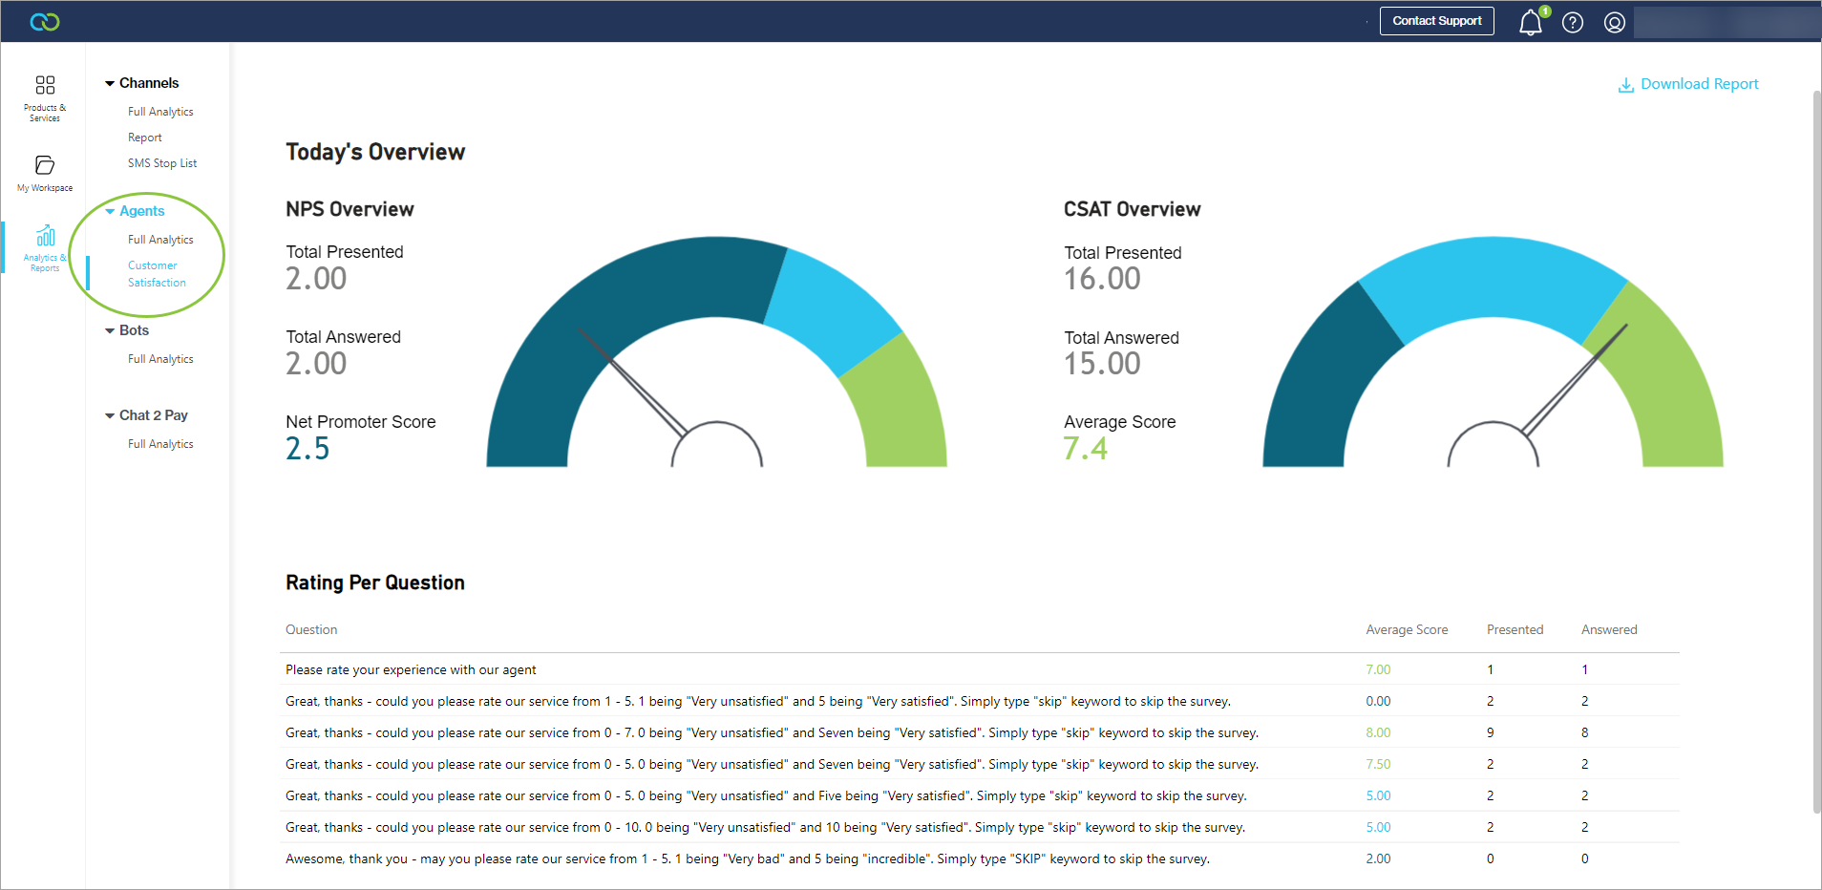Collapse the Channels section
The height and width of the screenshot is (890, 1822).
click(110, 84)
